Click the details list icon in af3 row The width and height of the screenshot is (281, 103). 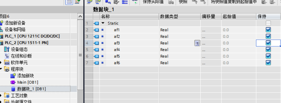197,43
